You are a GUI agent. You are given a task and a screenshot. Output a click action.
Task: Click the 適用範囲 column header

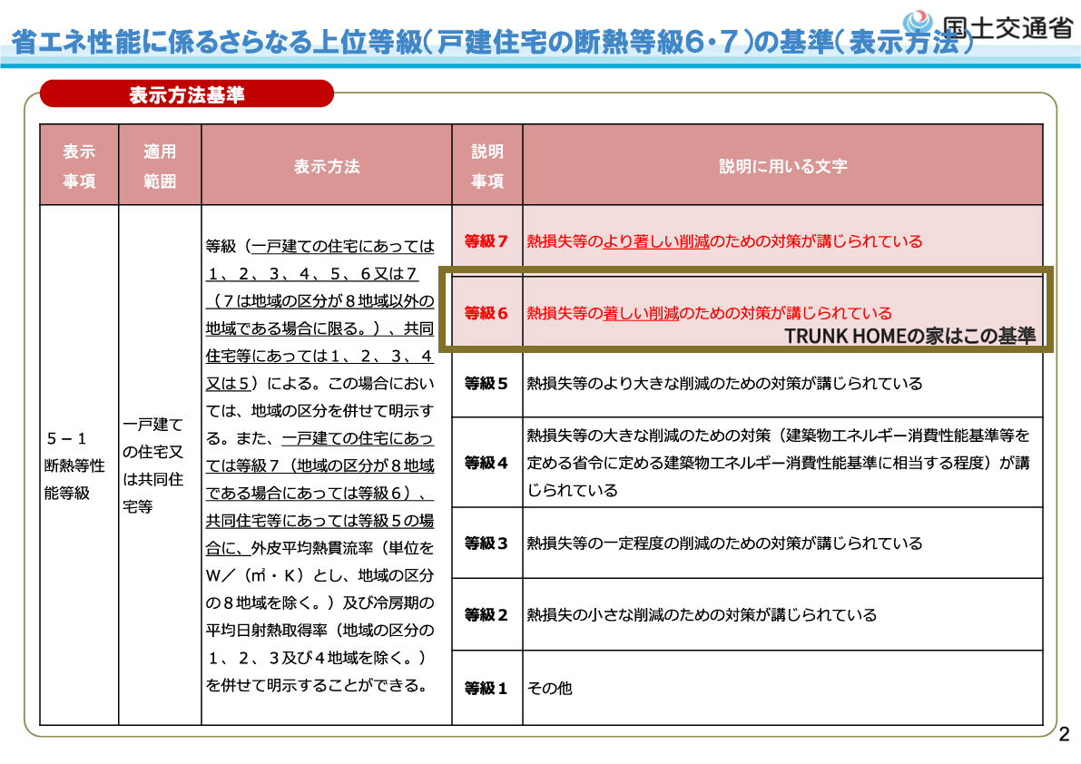pos(160,163)
